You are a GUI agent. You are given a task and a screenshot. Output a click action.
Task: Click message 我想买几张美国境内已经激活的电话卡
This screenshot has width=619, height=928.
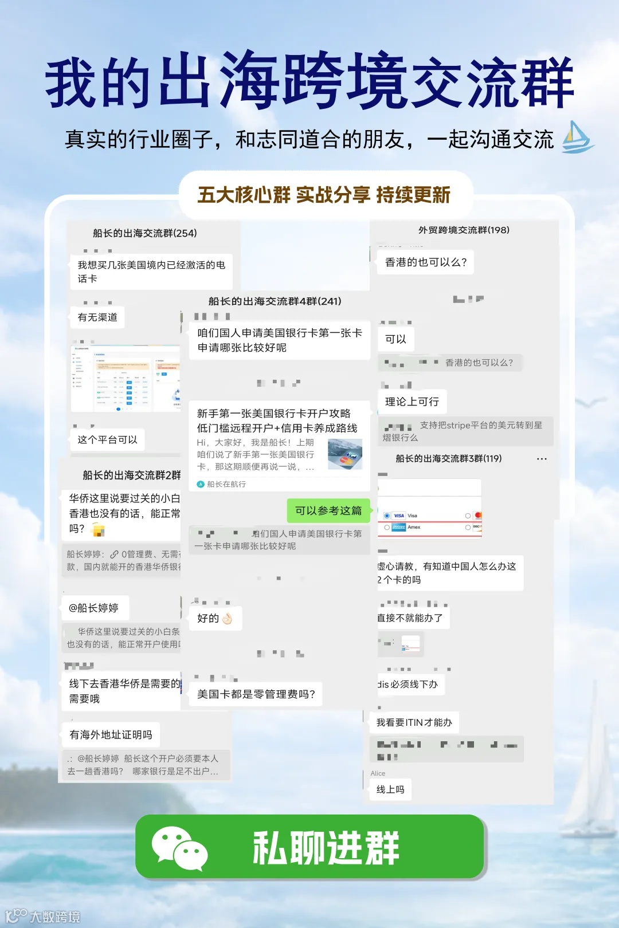(151, 272)
